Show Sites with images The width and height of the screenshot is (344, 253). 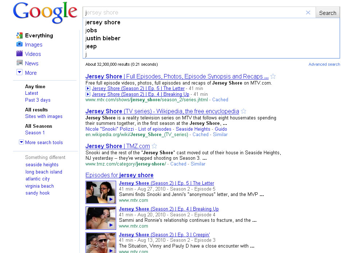44,116
